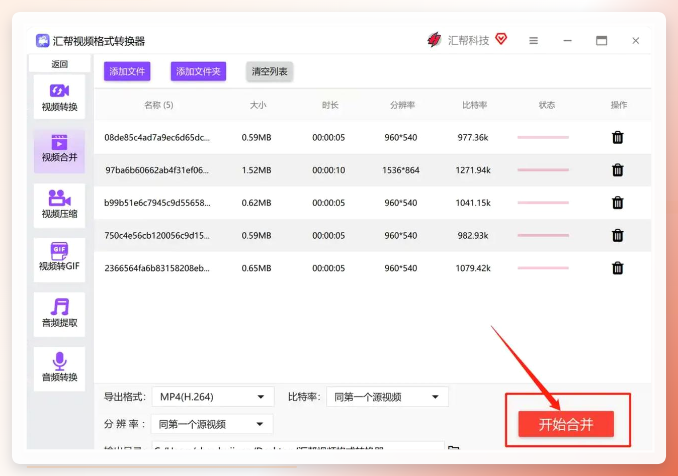This screenshot has height=476, width=678.
Task: Click the 1079.42k bitrate value
Action: click(473, 268)
